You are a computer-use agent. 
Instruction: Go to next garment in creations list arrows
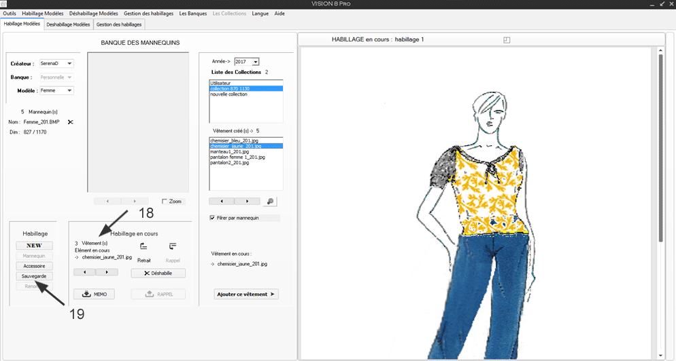247,202
